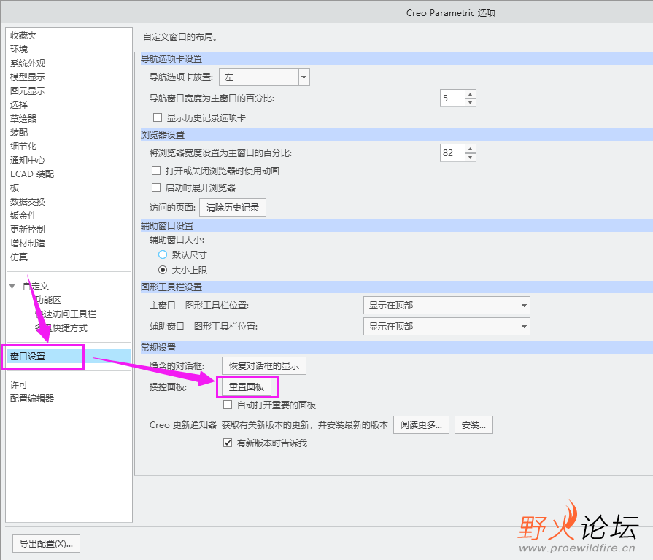Click 阅读更多... button
This screenshot has width=653, height=560.
[x=421, y=425]
